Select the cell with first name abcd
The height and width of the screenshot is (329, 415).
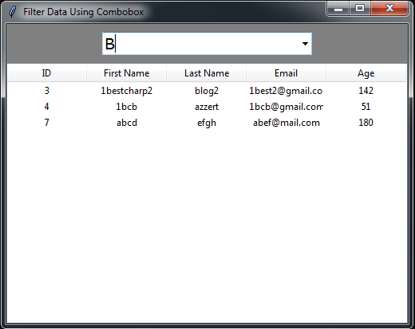pyautogui.click(x=127, y=123)
